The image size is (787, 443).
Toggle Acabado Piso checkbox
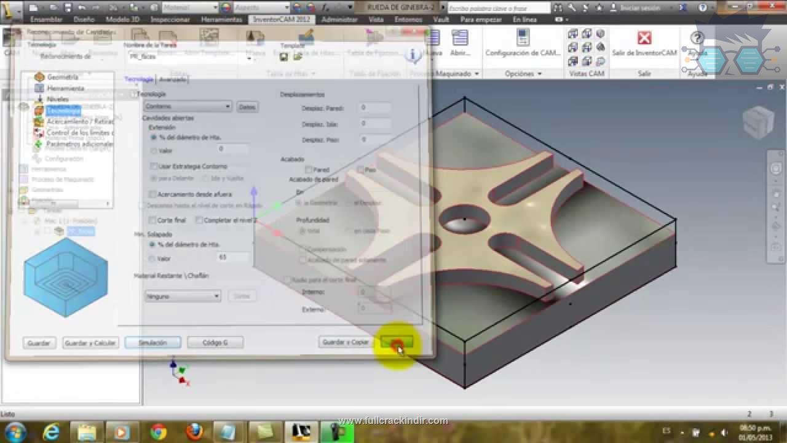(x=361, y=169)
